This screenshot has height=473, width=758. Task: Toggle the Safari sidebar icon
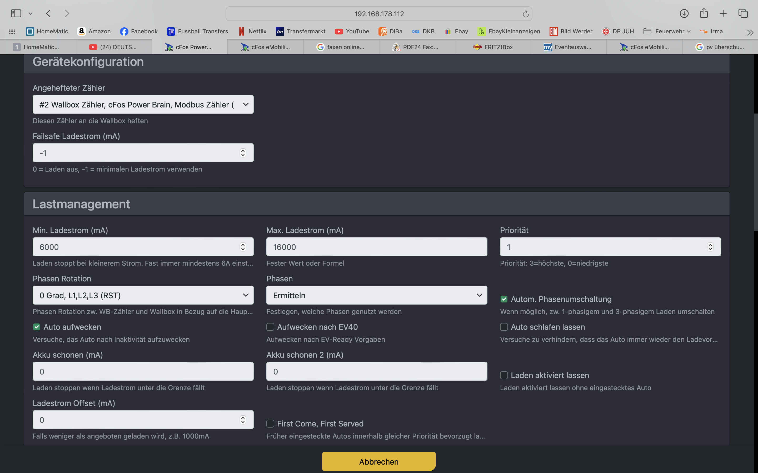16,13
